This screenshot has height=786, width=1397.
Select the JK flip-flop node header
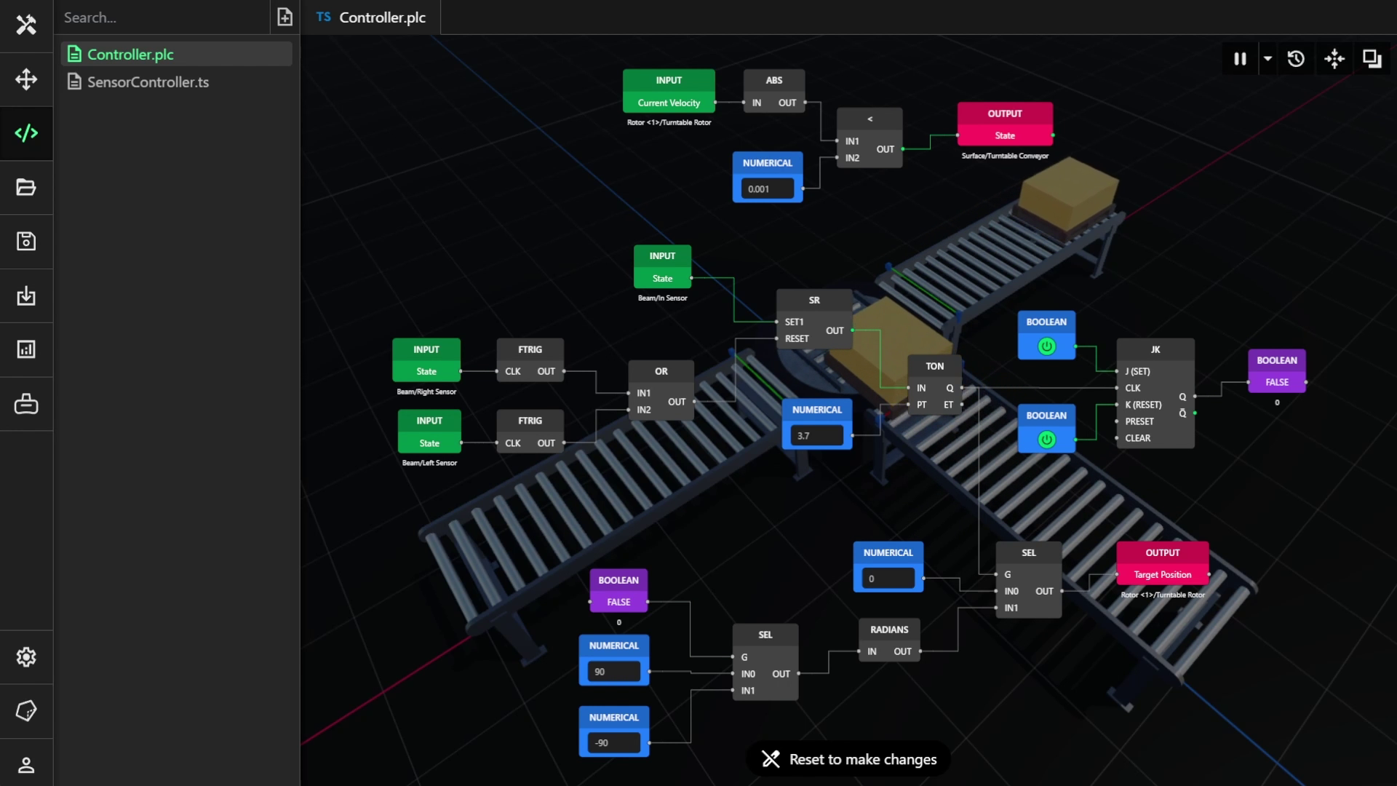(1155, 349)
